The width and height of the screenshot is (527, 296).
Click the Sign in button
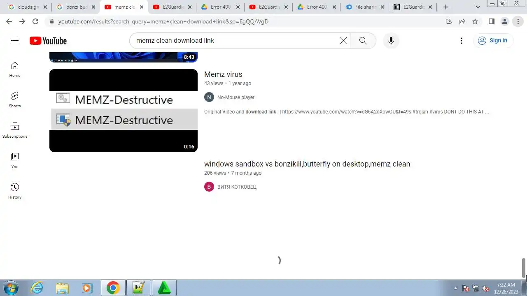click(x=493, y=40)
